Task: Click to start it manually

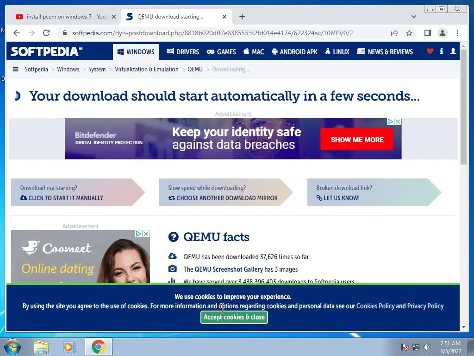Action: [62, 198]
